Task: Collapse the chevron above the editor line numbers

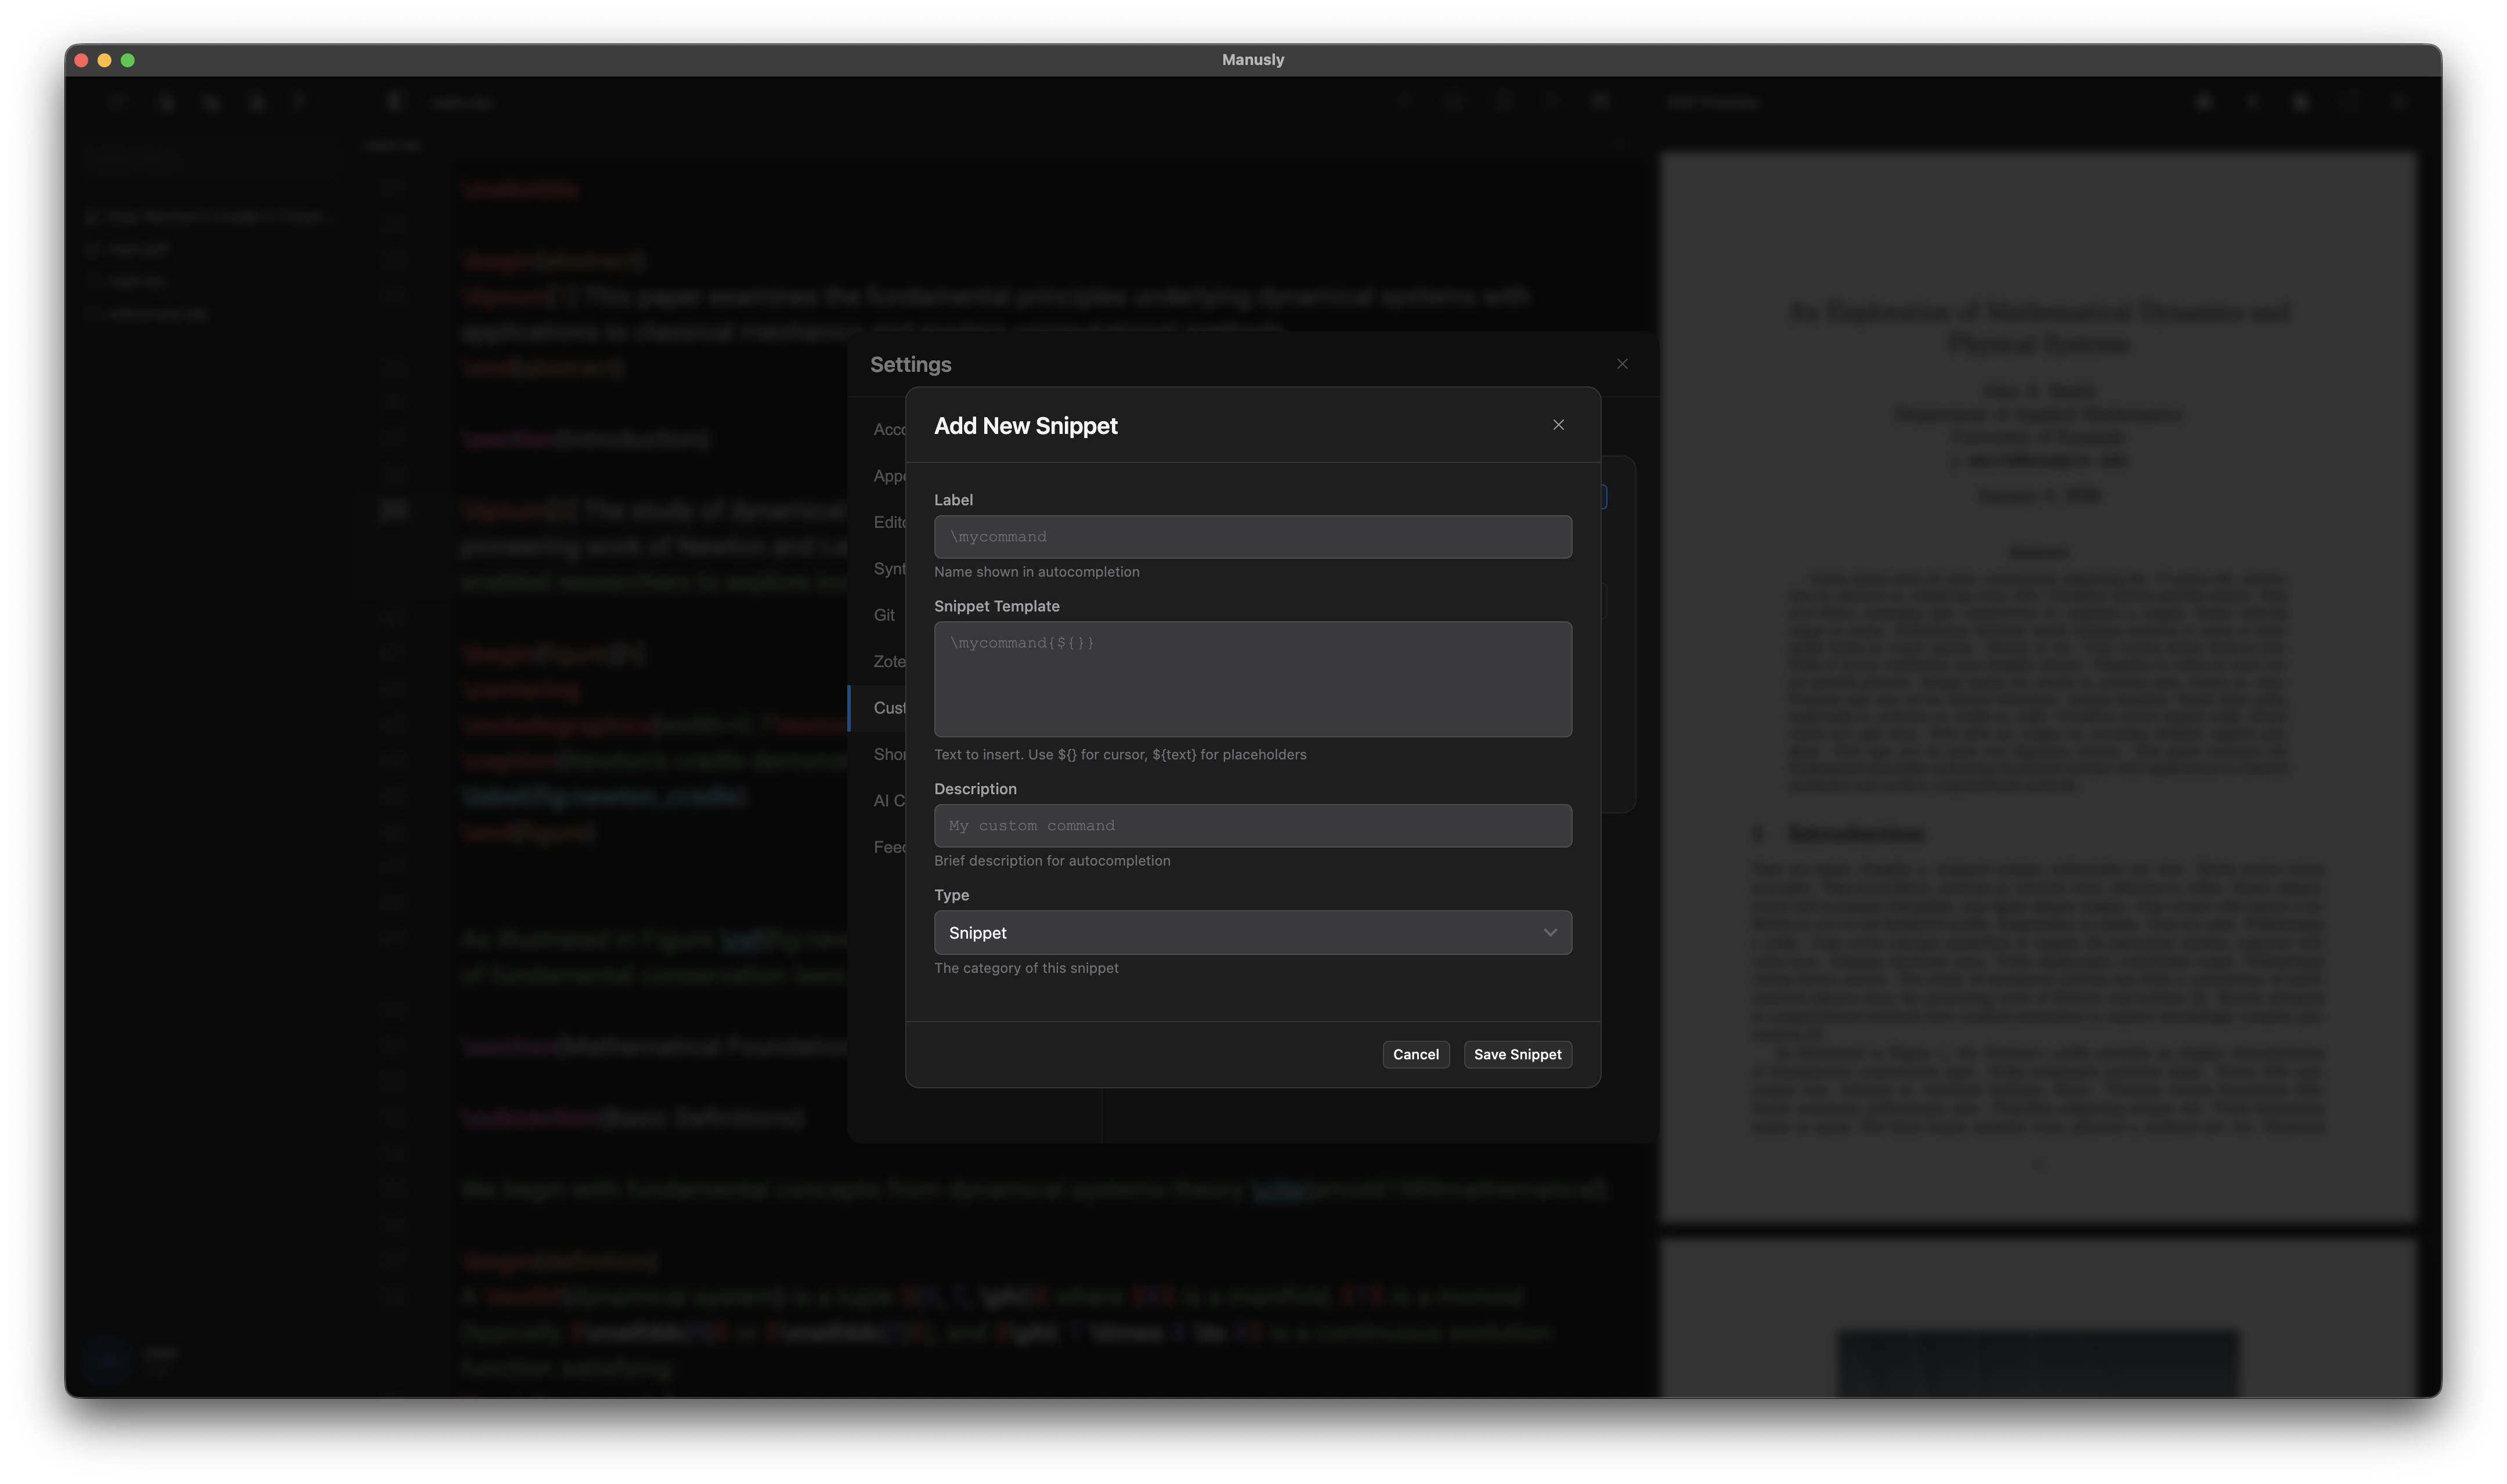Action: click(x=1620, y=144)
